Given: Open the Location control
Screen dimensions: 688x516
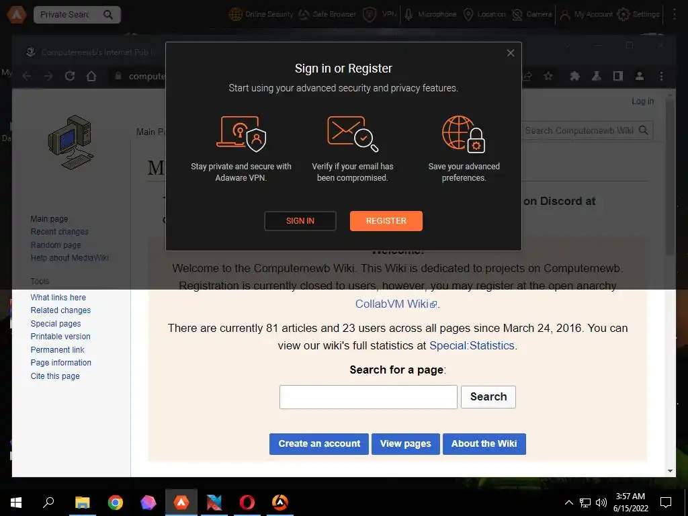Looking at the screenshot, I should (x=484, y=15).
